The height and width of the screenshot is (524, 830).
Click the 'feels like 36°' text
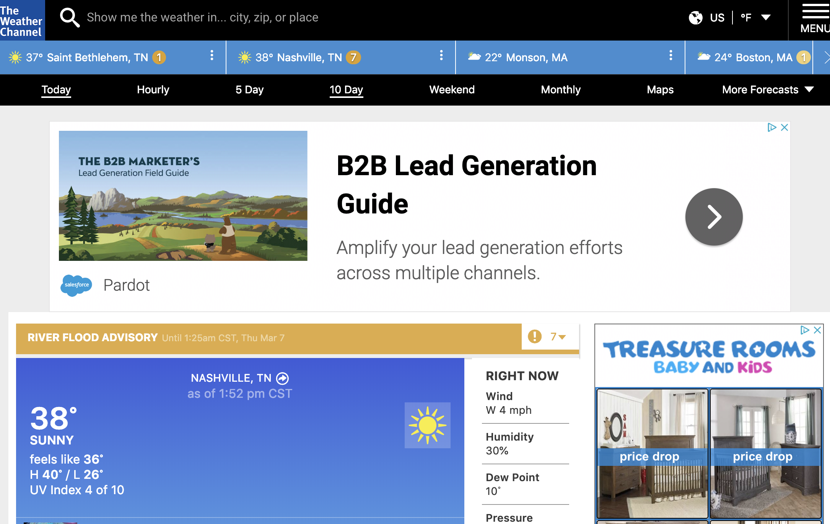click(x=67, y=459)
